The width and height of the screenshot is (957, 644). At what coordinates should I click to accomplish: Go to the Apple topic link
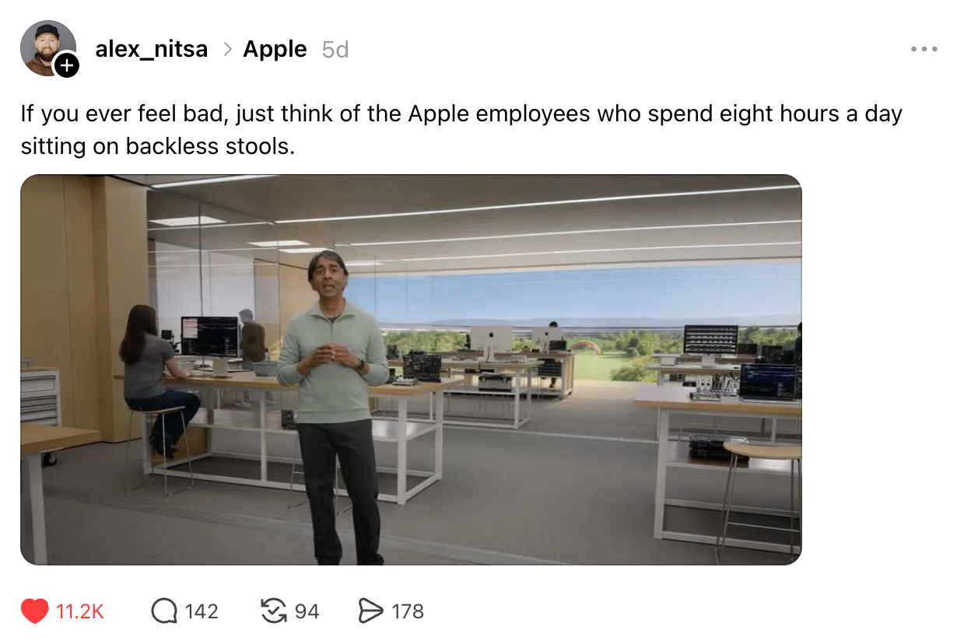[275, 49]
